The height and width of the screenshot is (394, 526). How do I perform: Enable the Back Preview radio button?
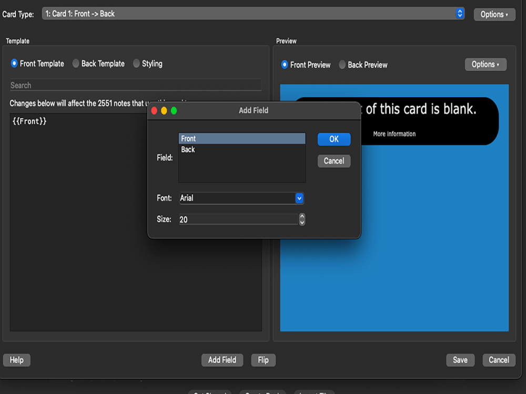[x=342, y=65]
